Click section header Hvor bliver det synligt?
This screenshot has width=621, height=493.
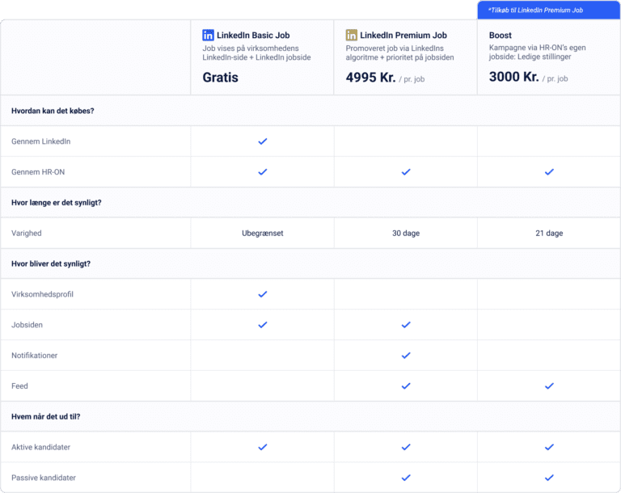[x=51, y=263]
